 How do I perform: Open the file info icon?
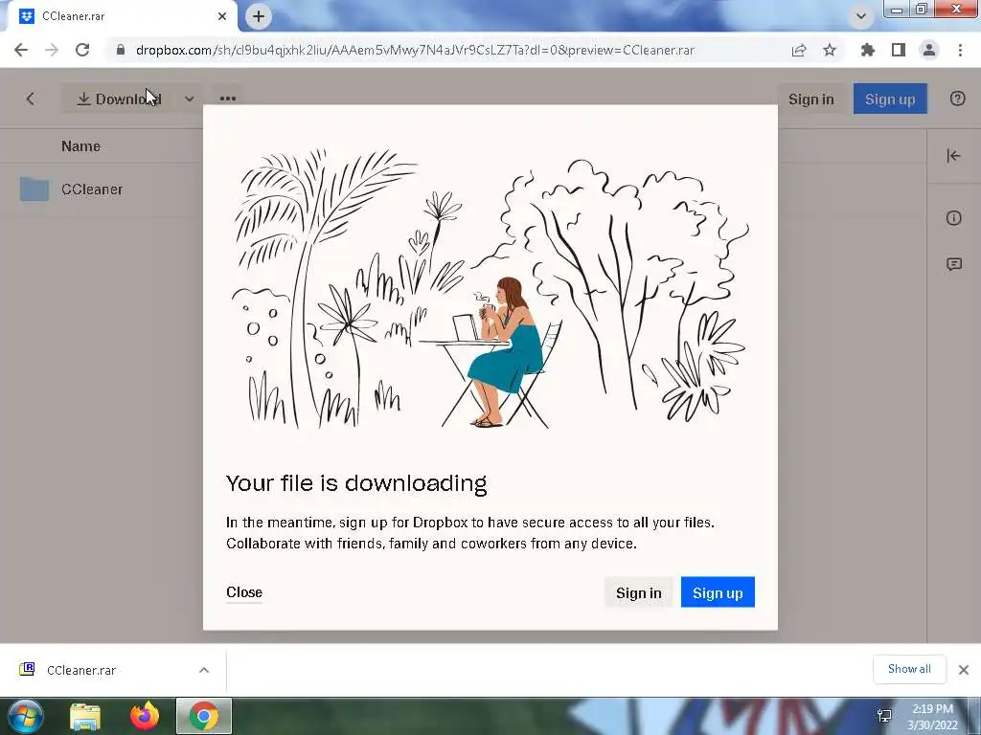coord(953,218)
